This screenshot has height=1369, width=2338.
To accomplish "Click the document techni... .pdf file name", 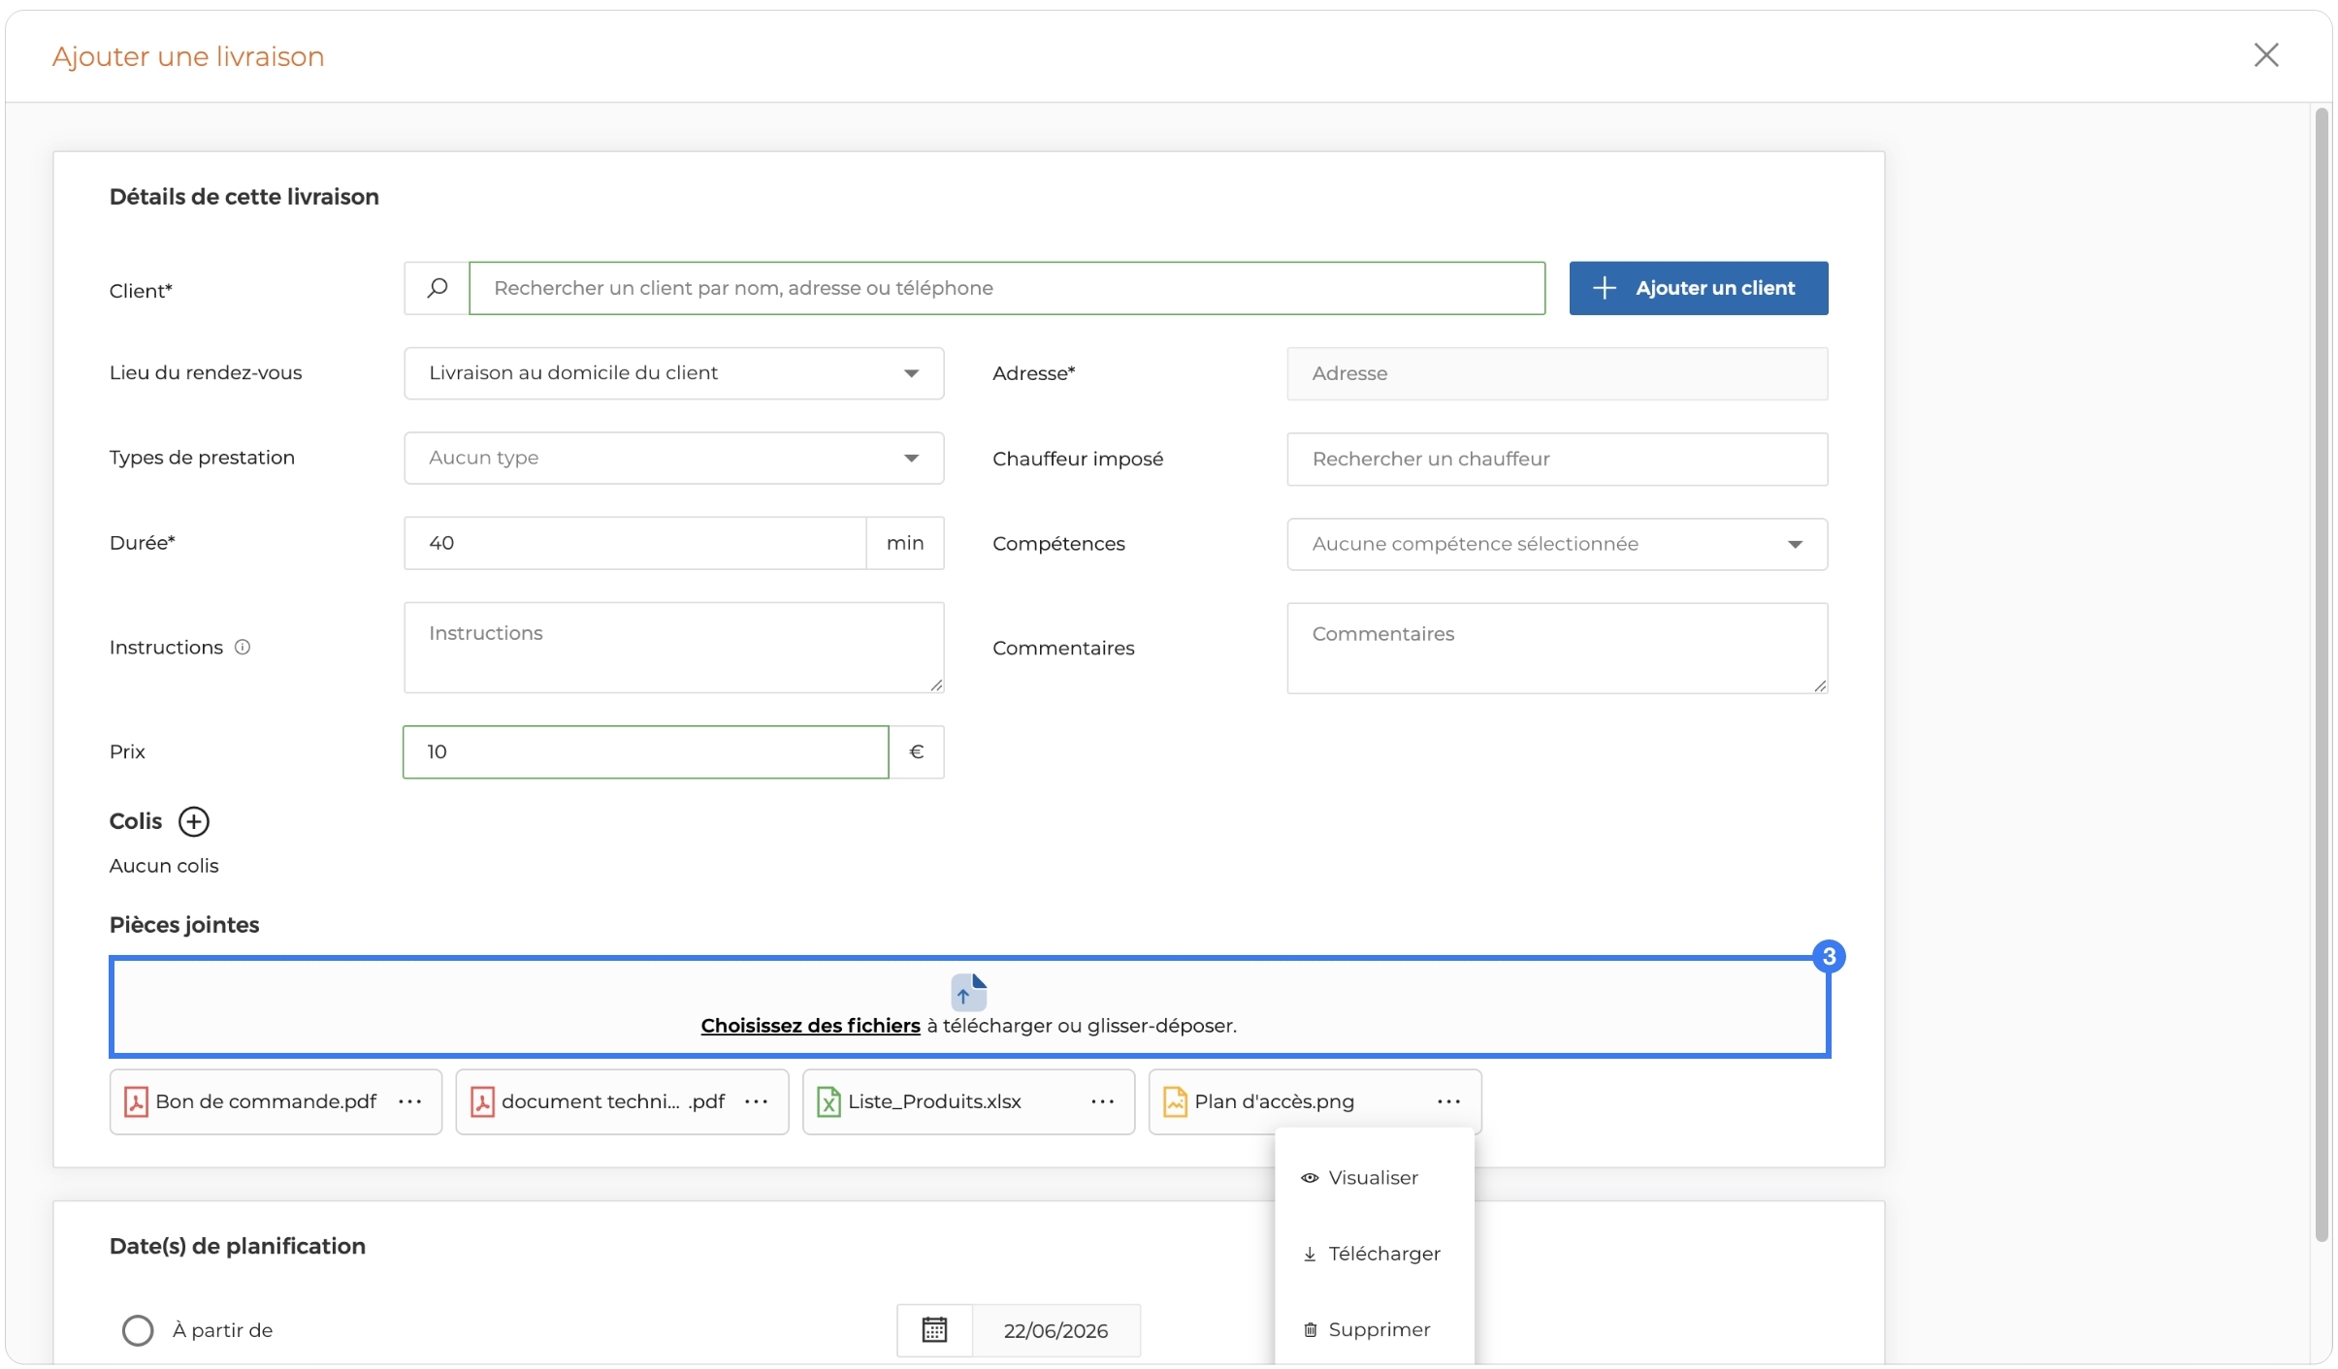I will click(x=613, y=1101).
